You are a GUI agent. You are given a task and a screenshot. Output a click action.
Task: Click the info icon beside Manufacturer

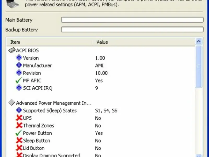coord(19,65)
